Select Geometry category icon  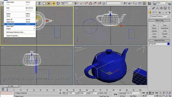click(150, 13)
